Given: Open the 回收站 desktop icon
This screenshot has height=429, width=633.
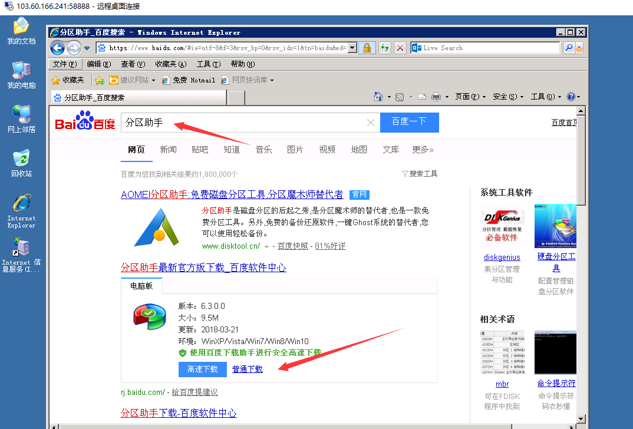Looking at the screenshot, I should [x=21, y=163].
